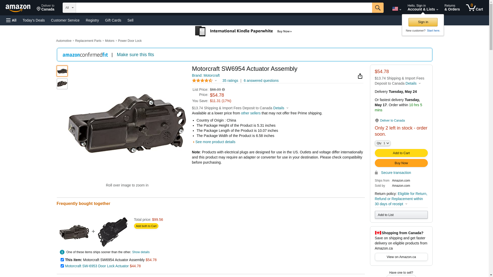Open the other sellers link
Screen dimensions: 493x277
[251, 113]
